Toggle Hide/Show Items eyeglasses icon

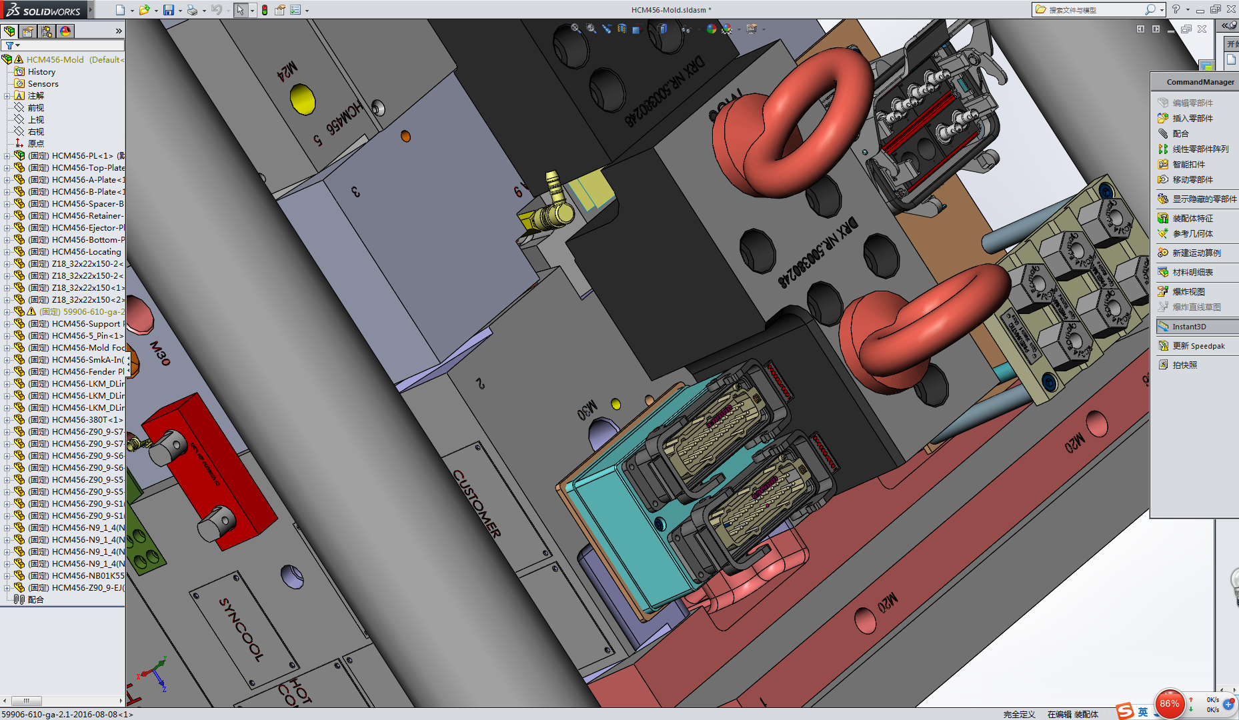pyautogui.click(x=686, y=29)
